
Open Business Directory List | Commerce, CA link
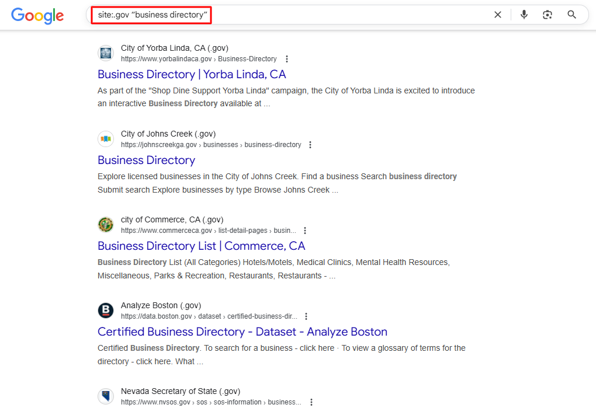(201, 246)
